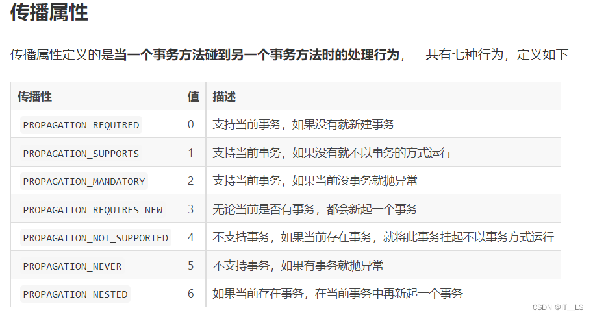Select the PROPAGATION_NESTED code cell
The height and width of the screenshot is (317, 593).
tap(75, 294)
